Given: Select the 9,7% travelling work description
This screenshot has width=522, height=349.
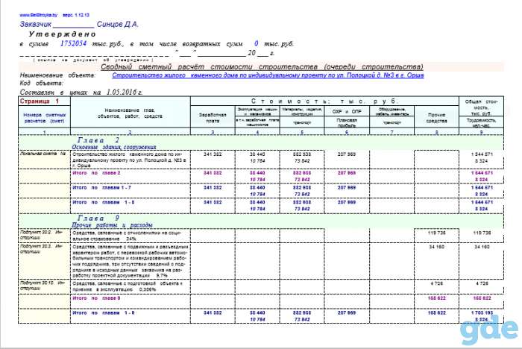Looking at the screenshot, I should (130, 262).
